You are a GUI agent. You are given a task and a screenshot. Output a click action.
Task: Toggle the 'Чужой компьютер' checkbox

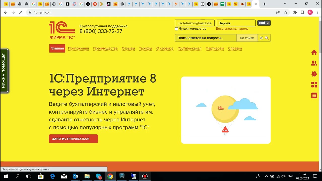[x=176, y=29]
